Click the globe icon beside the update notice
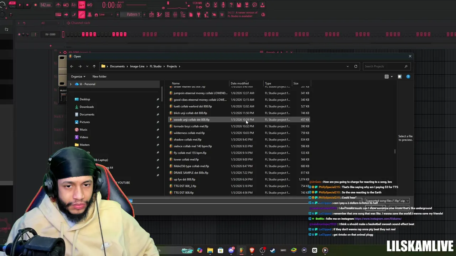Viewport: 456px width, 256px height. [x=263, y=15]
